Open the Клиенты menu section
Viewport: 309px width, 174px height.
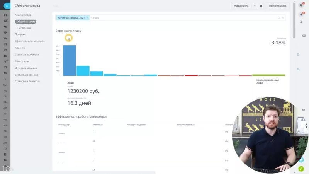(x=20, y=48)
